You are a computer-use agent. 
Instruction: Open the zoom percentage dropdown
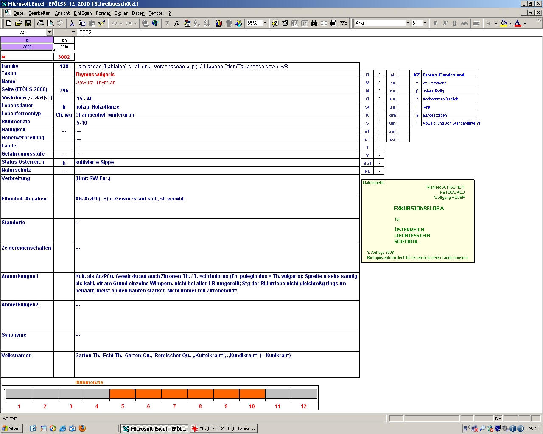[265, 23]
